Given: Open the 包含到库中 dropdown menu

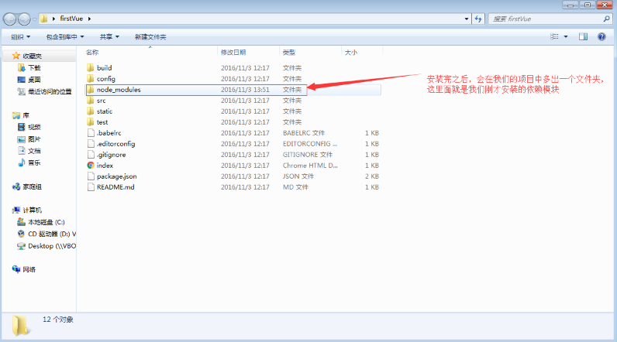Looking at the screenshot, I should tap(65, 37).
